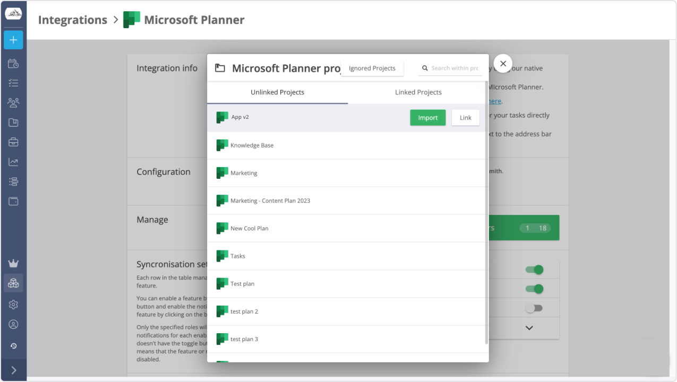Expand the sidebar using the bottom arrow

pyautogui.click(x=13, y=370)
